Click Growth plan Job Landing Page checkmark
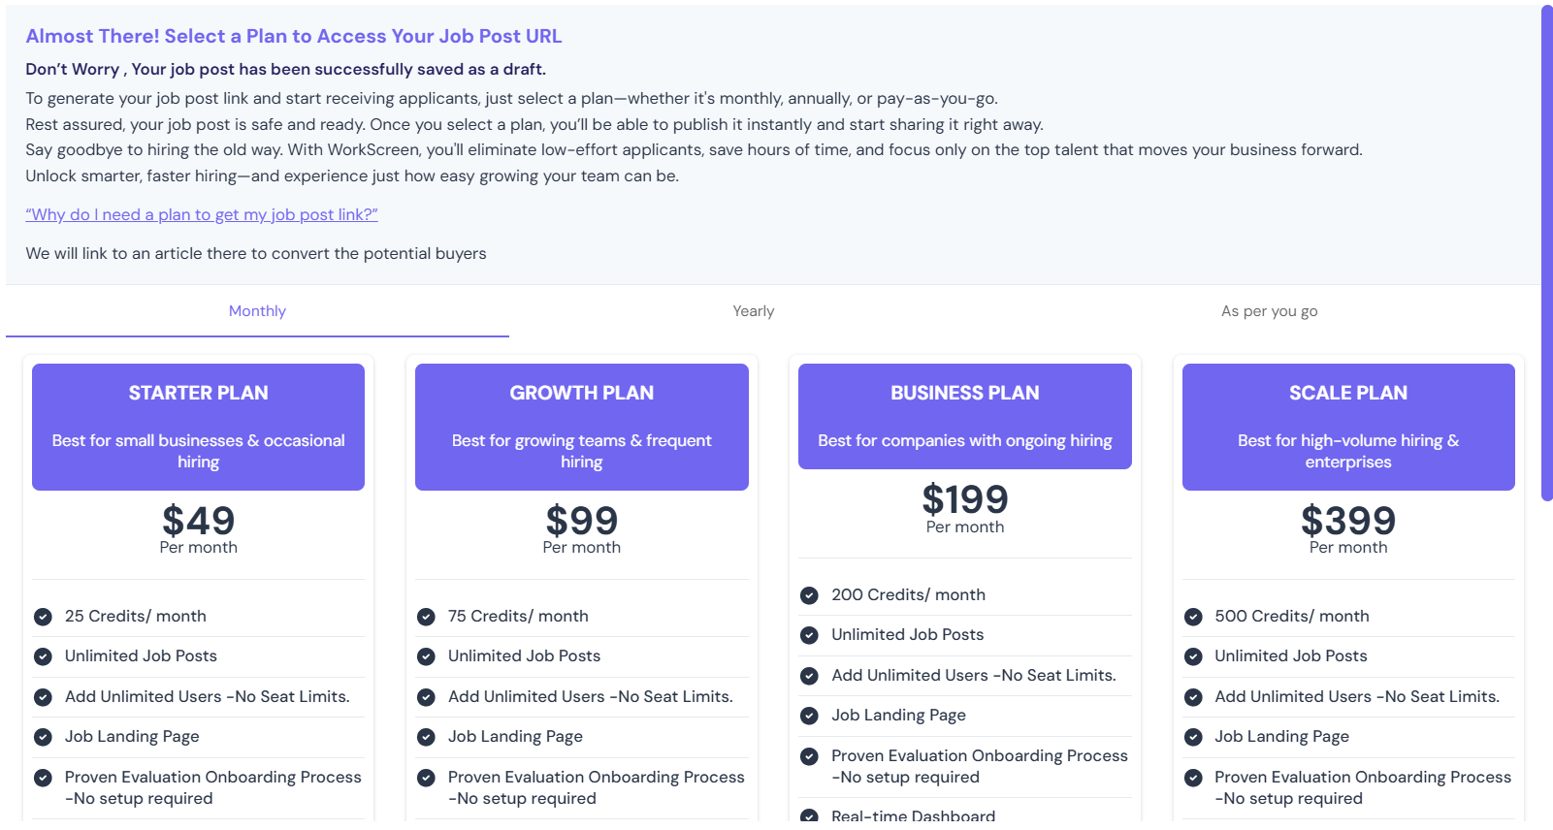The width and height of the screenshot is (1553, 830). [426, 737]
